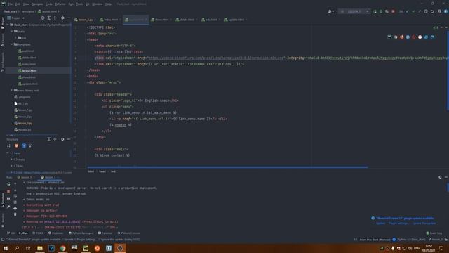Expand the venv library root folder
The image size is (449, 253).
click(x=12, y=90)
